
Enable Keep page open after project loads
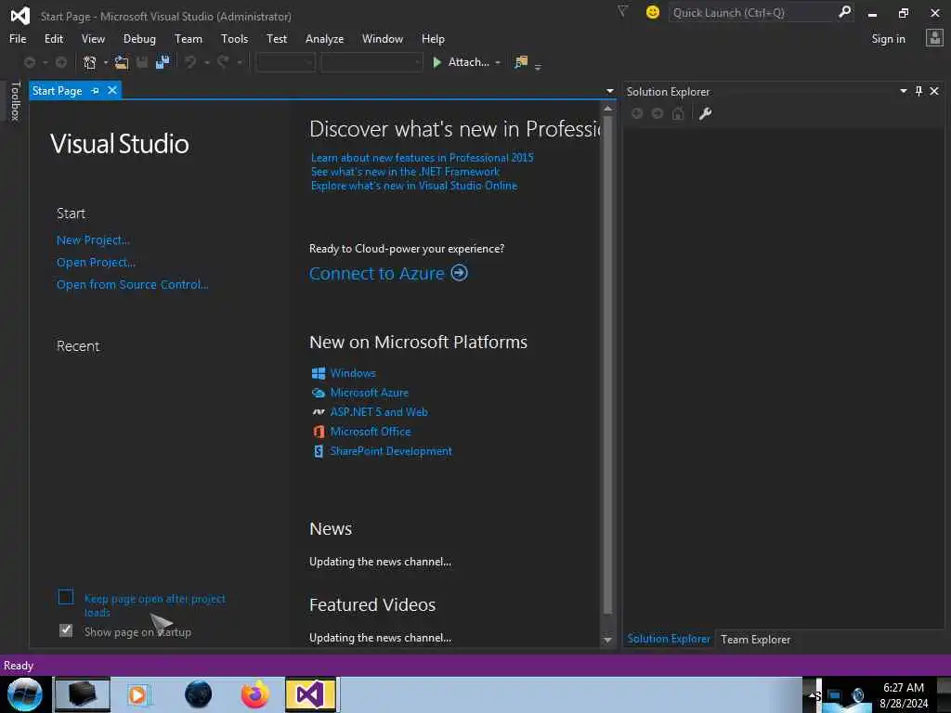(66, 597)
